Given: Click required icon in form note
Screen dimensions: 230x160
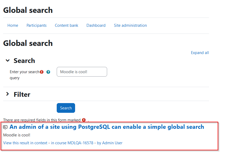Looking at the screenshot, I should click(84, 120).
